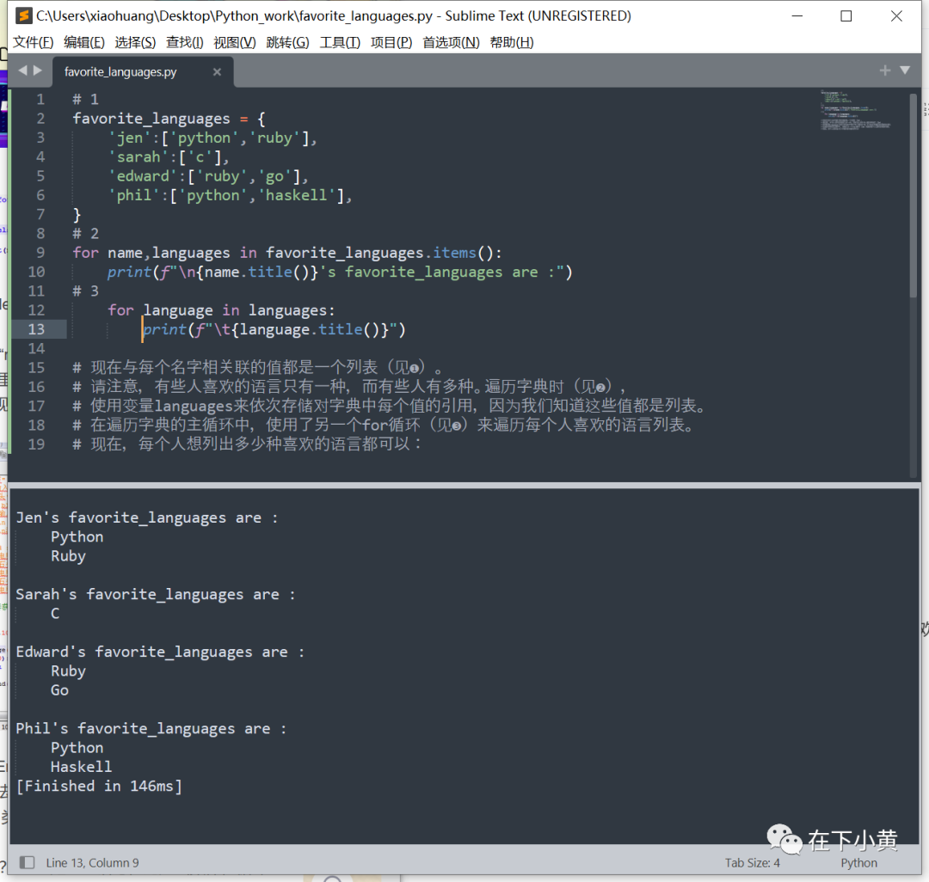This screenshot has width=929, height=882.
Task: Click the editor vertical scrollbar
Action: pyautogui.click(x=913, y=195)
